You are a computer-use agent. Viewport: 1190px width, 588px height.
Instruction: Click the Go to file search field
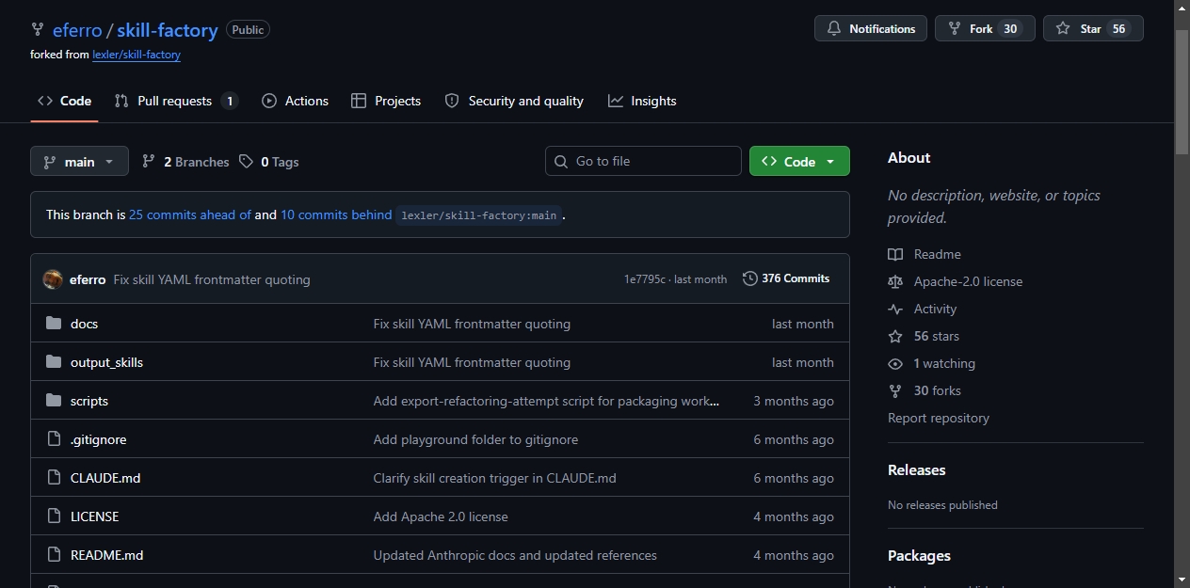643,161
